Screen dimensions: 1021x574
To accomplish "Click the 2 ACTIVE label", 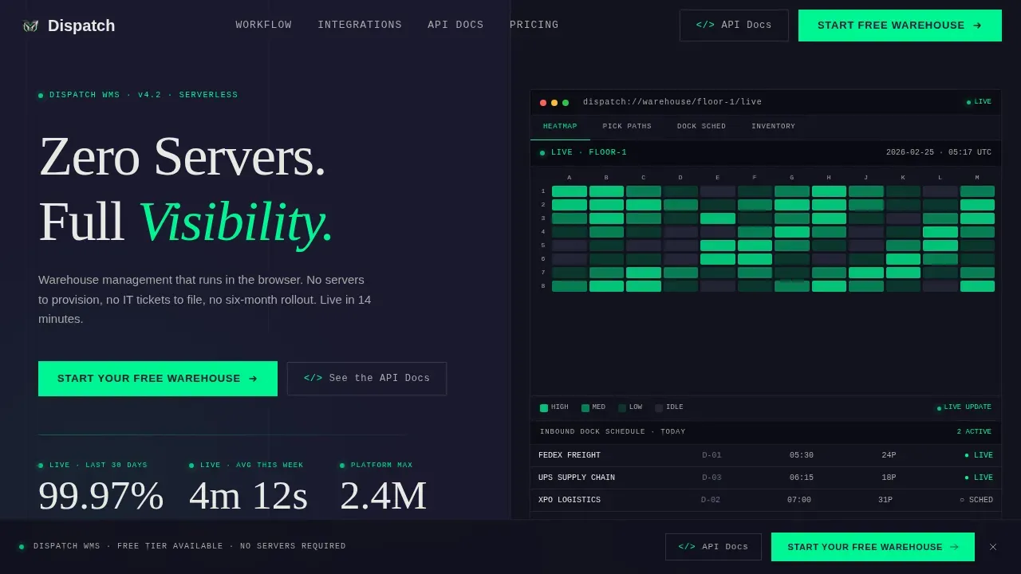I will point(974,431).
